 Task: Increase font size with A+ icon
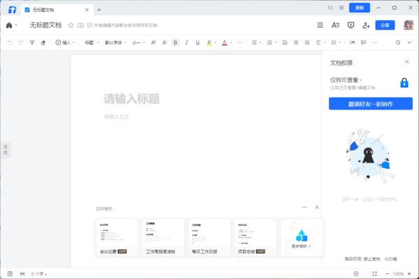point(153,43)
